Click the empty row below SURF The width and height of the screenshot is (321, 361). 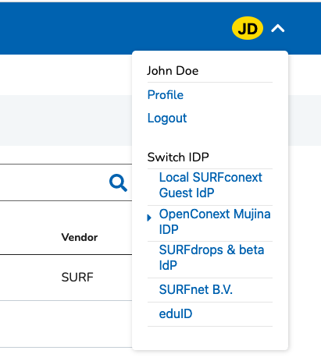point(66,324)
